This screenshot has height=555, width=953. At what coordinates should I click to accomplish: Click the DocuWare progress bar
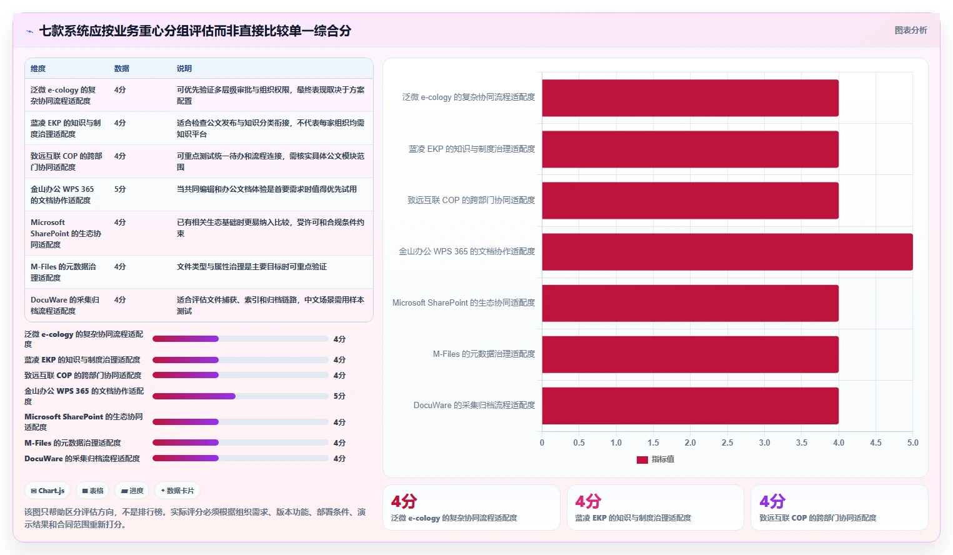[x=241, y=458]
